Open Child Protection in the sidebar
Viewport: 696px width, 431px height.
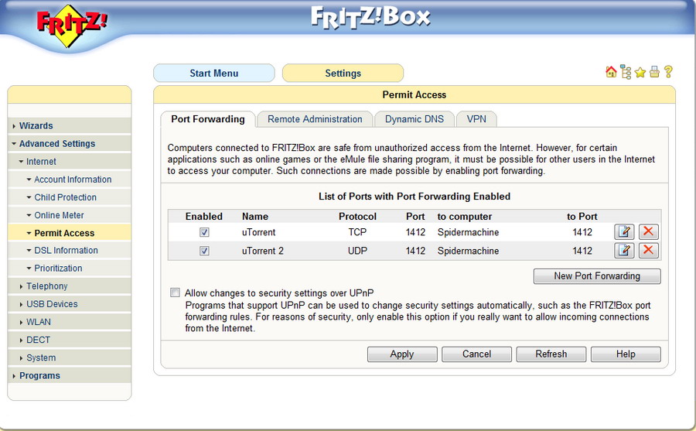tap(65, 197)
